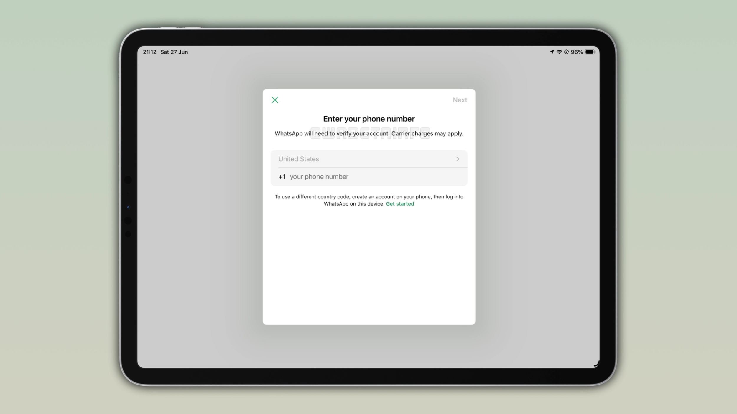Click the +1 country code prefix
Viewport: 737px width, 414px height.
[x=282, y=177]
